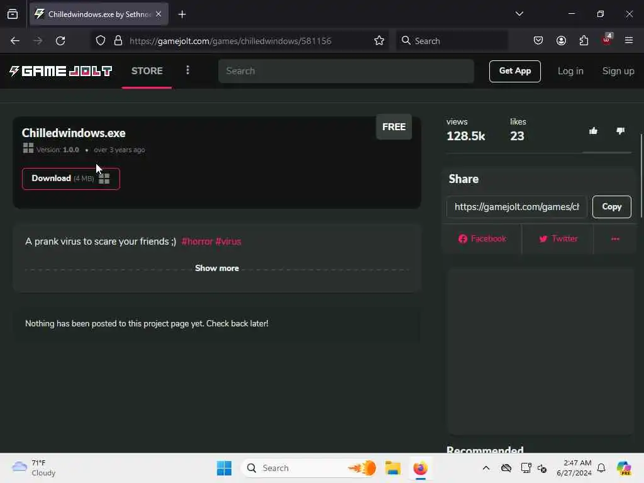Click the Firefox taskbar icon
Screen dimensions: 644x483
pos(420,468)
